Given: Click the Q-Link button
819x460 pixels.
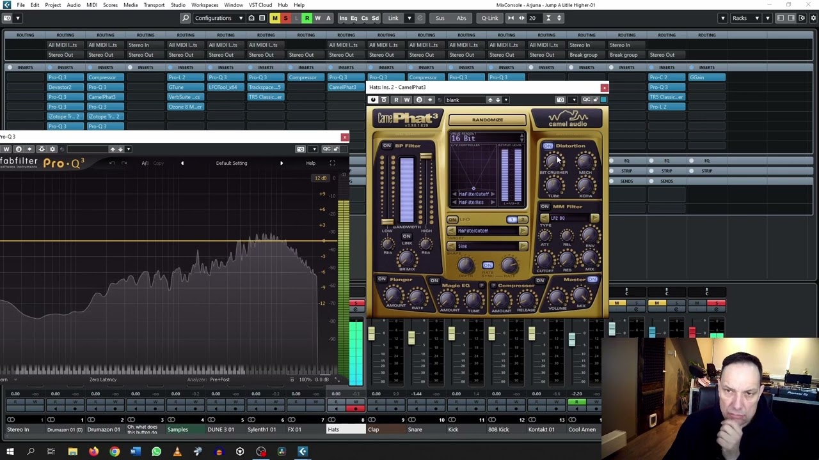Looking at the screenshot, I should point(489,18).
